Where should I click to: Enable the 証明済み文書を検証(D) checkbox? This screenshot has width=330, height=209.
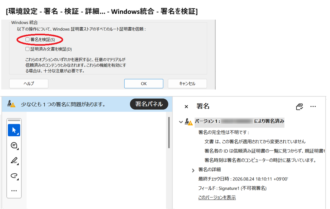[27, 49]
